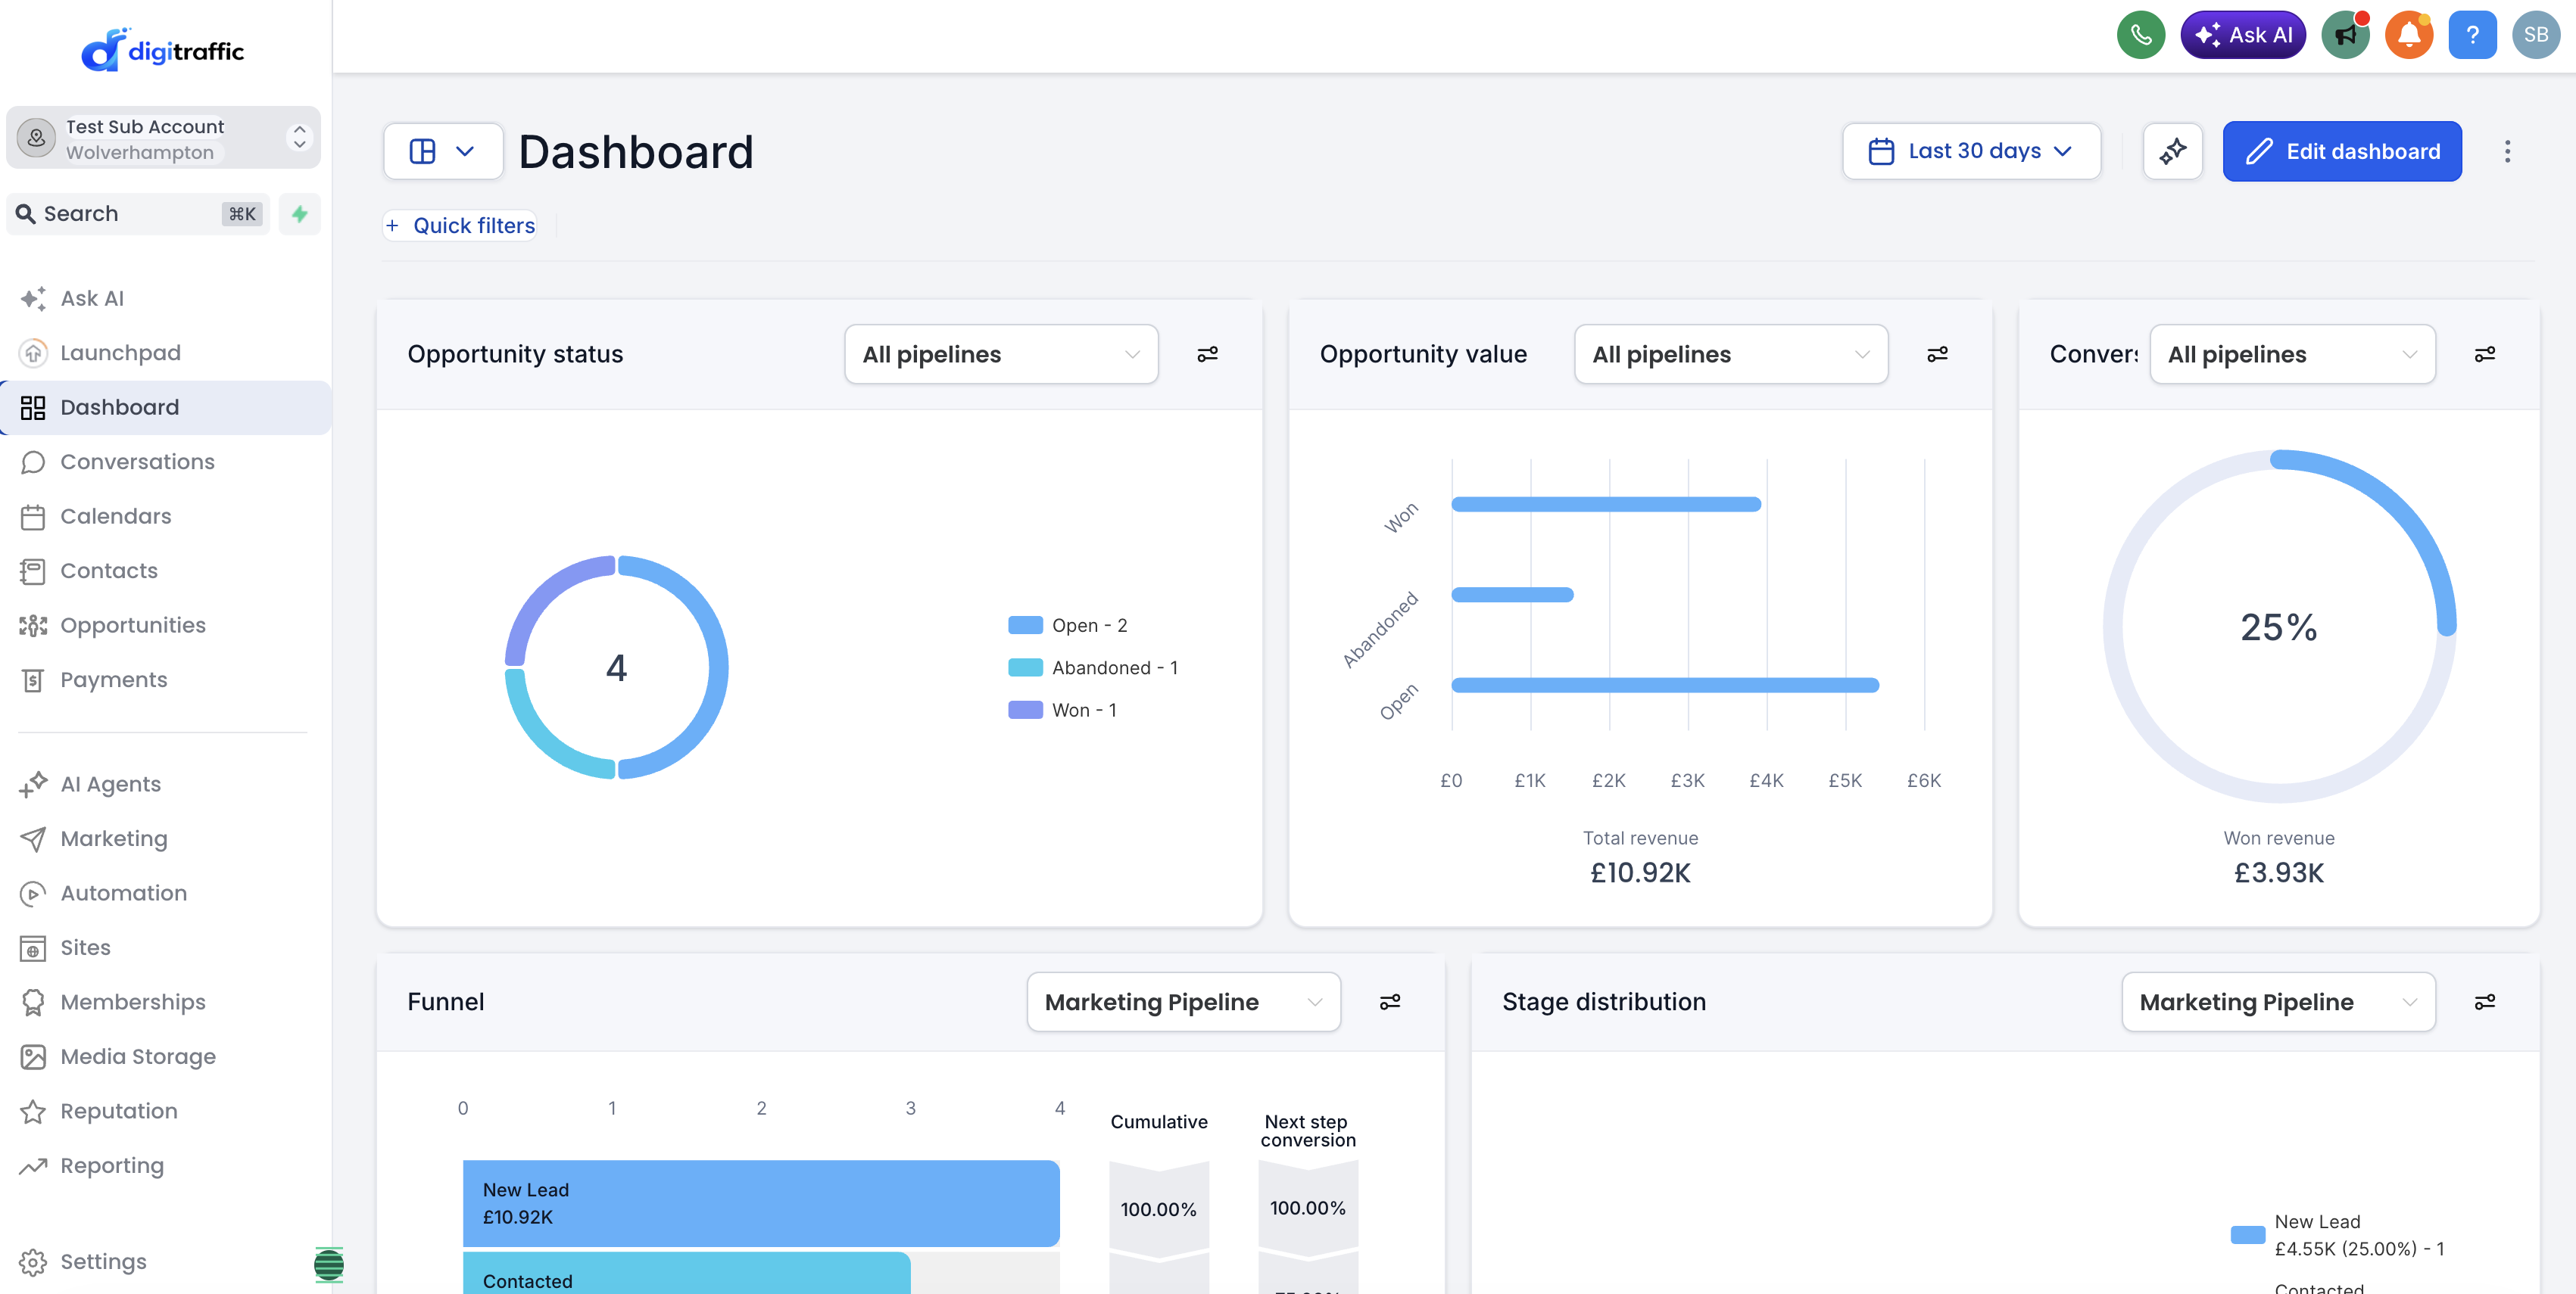Open Funnel widget filter settings icon
The height and width of the screenshot is (1294, 2576).
pos(1389,1001)
